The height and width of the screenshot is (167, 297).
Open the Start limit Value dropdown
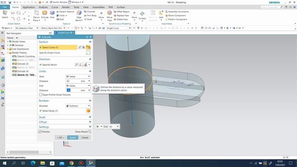point(78,76)
